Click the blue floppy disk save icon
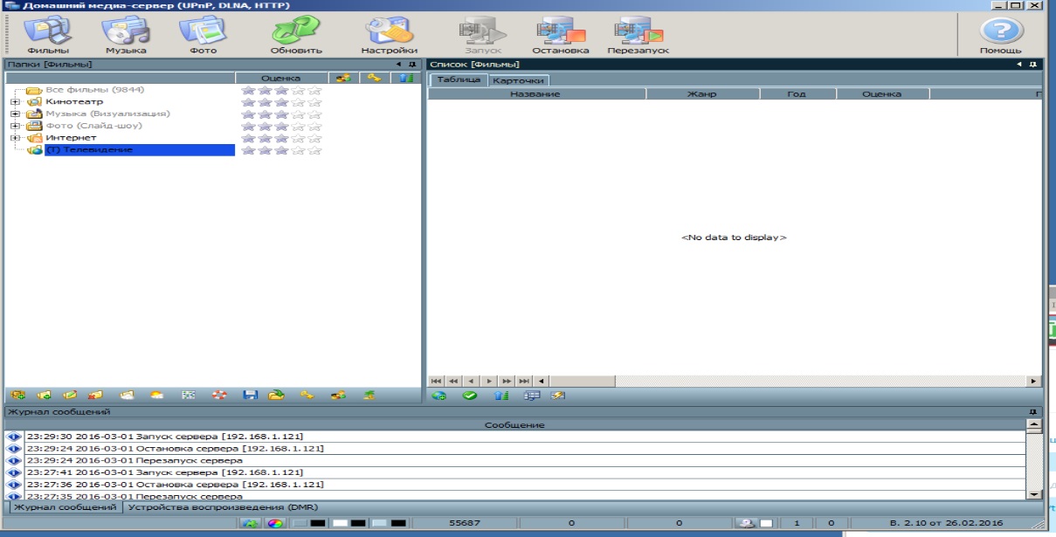Viewport: 1056px width, 537px height. (250, 396)
